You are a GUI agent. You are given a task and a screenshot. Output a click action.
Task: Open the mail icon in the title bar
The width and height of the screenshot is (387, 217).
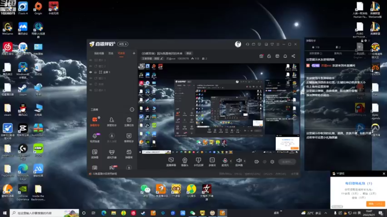point(253,44)
